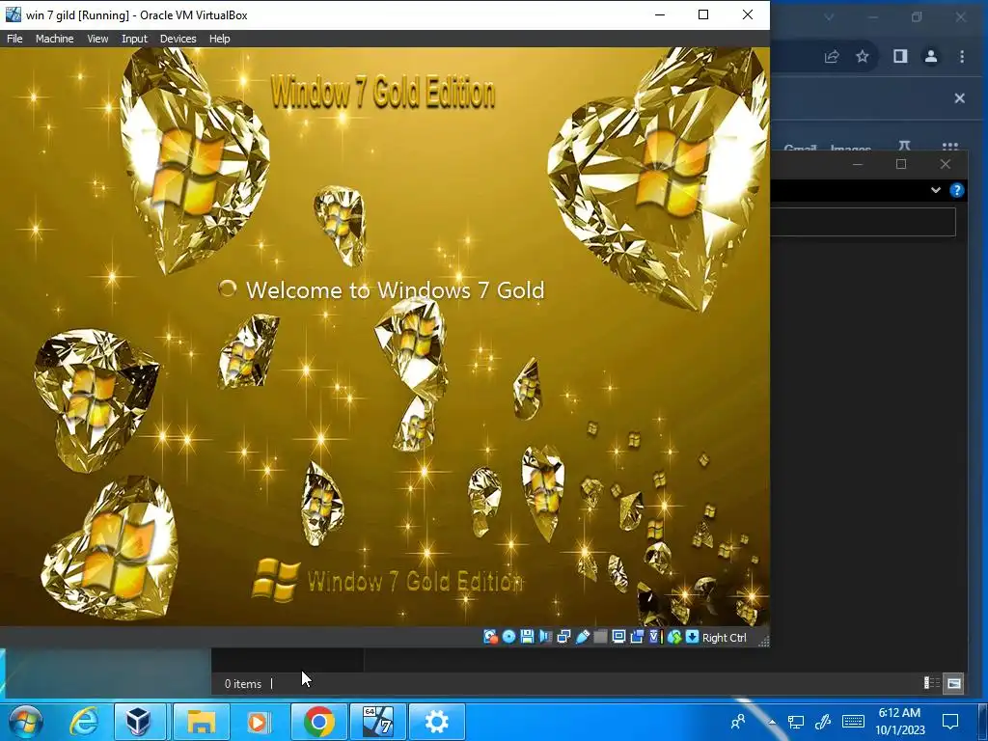Close the Chrome notification bar with X
The width and height of the screenshot is (988, 741).
coord(959,98)
